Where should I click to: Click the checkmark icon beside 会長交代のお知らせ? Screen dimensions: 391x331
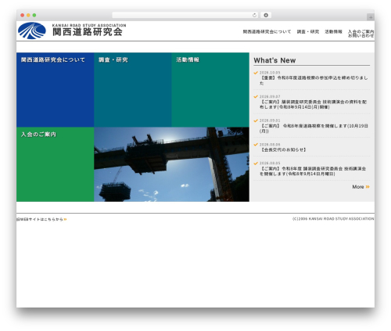pyautogui.click(x=256, y=145)
